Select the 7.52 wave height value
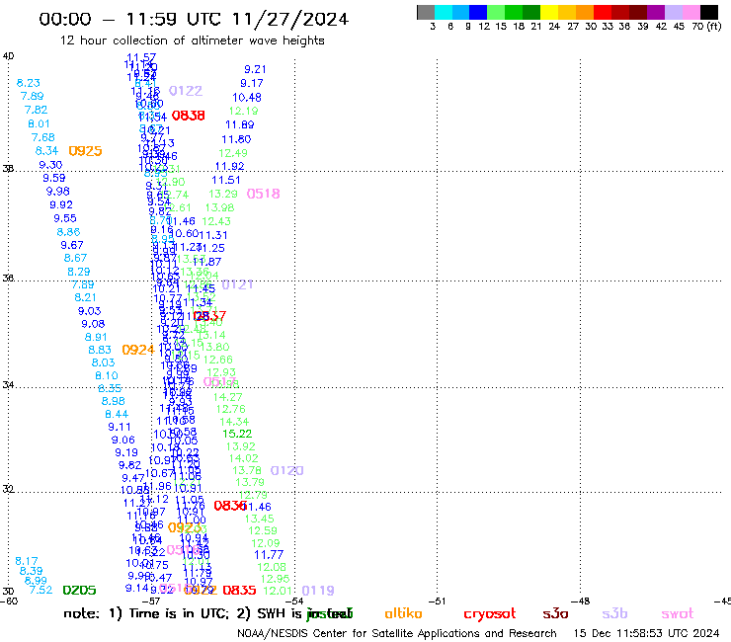 click(x=41, y=590)
